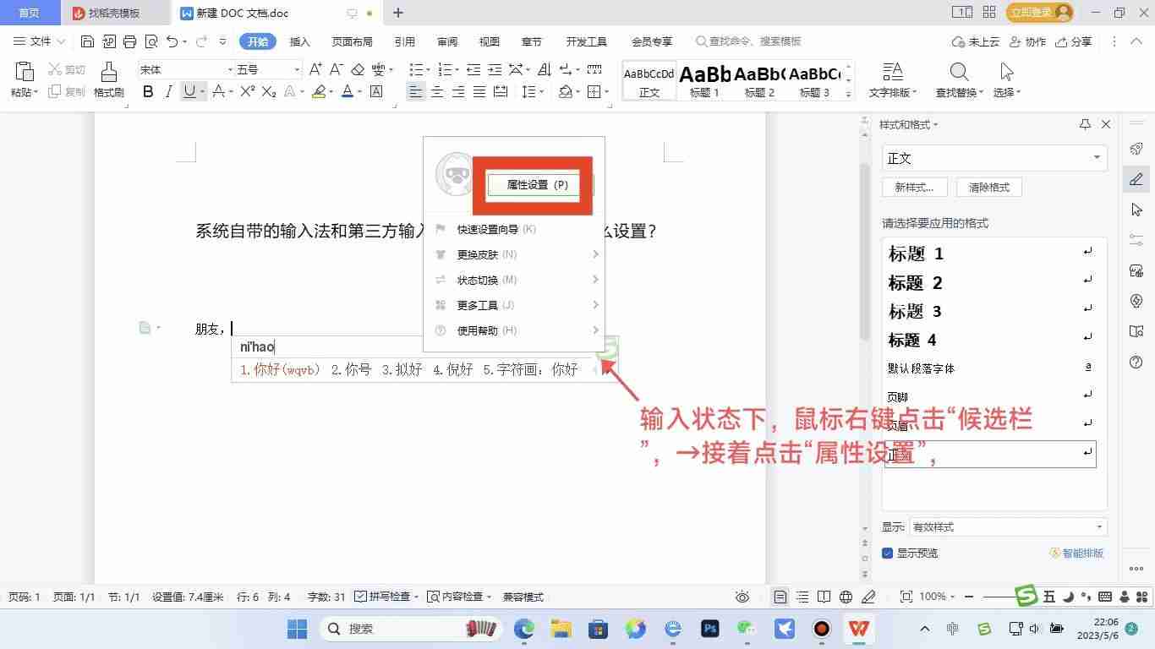Increase paragraph indent

point(495,69)
